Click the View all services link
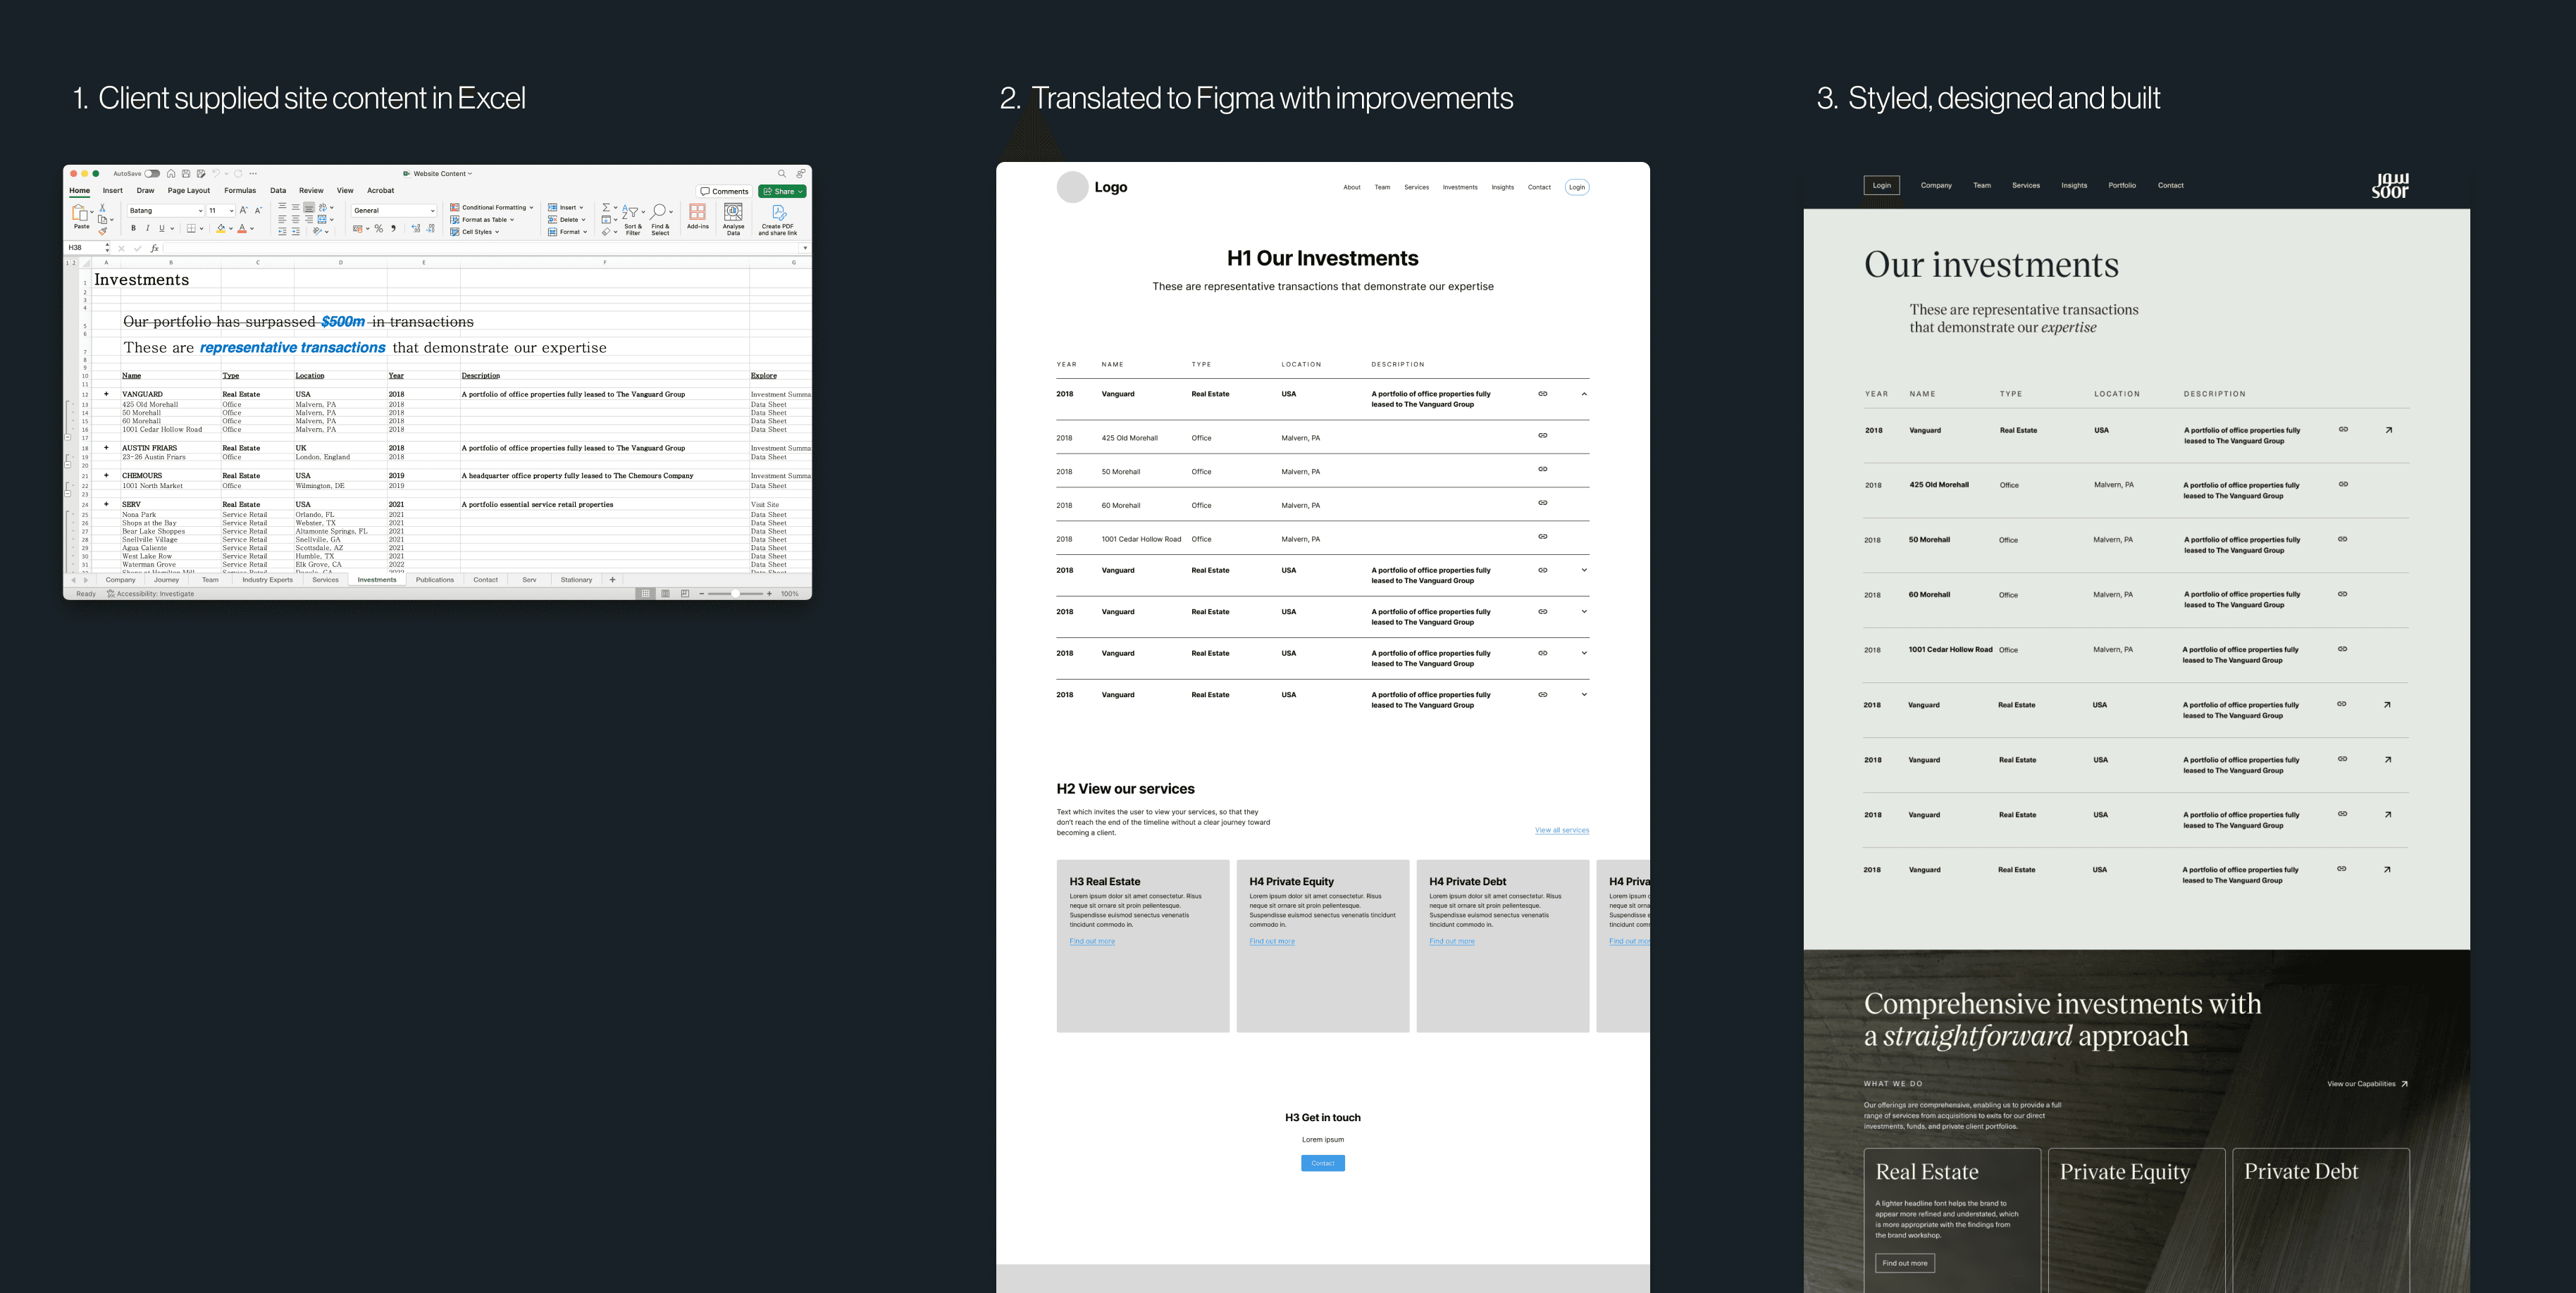 tap(1561, 830)
